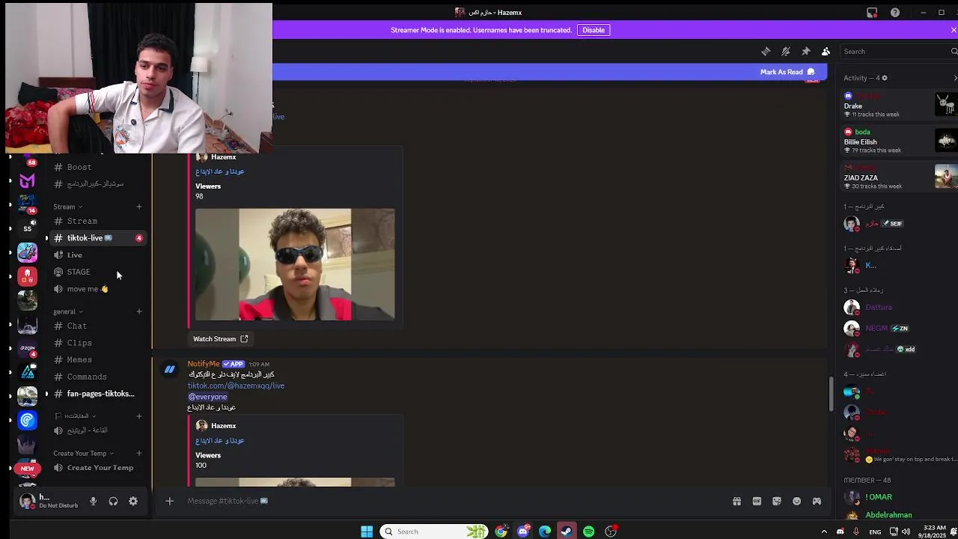Open the blue swirl server icon
958x539 pixels.
[x=27, y=420]
